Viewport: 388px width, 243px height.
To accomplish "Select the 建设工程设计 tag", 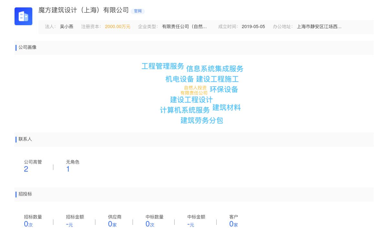I will pyautogui.click(x=191, y=100).
